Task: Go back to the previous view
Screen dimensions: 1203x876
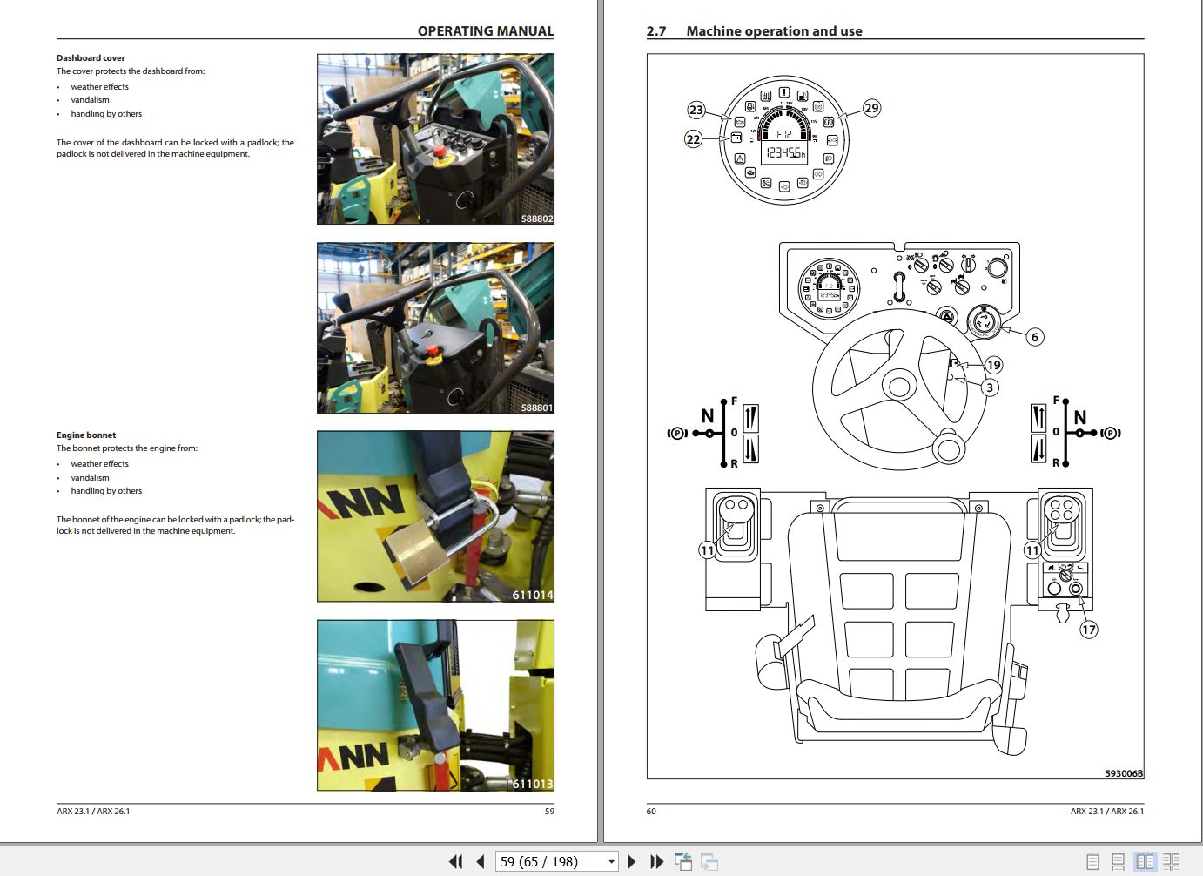Action: (x=682, y=861)
